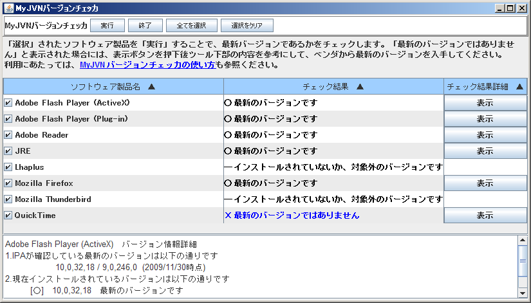Toggle the Lhaplus checkbox
This screenshot has width=531, height=303.
[x=8, y=167]
